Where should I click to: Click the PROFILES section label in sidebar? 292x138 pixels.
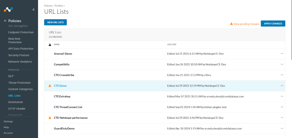click(x=14, y=70)
